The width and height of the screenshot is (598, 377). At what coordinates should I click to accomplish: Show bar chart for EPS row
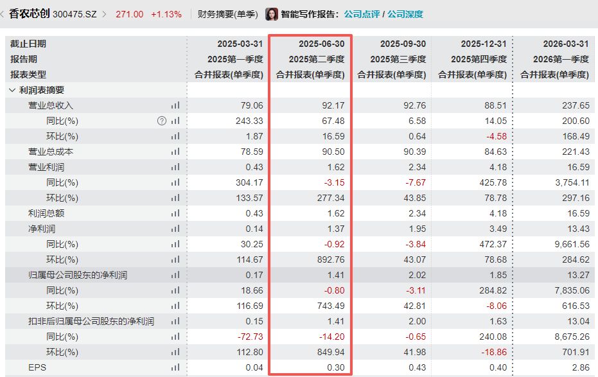pos(175,367)
